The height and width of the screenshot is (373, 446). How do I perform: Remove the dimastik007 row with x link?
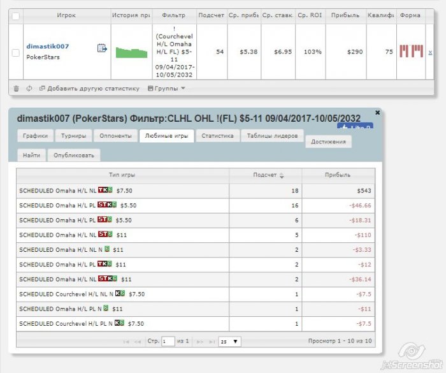(430, 52)
